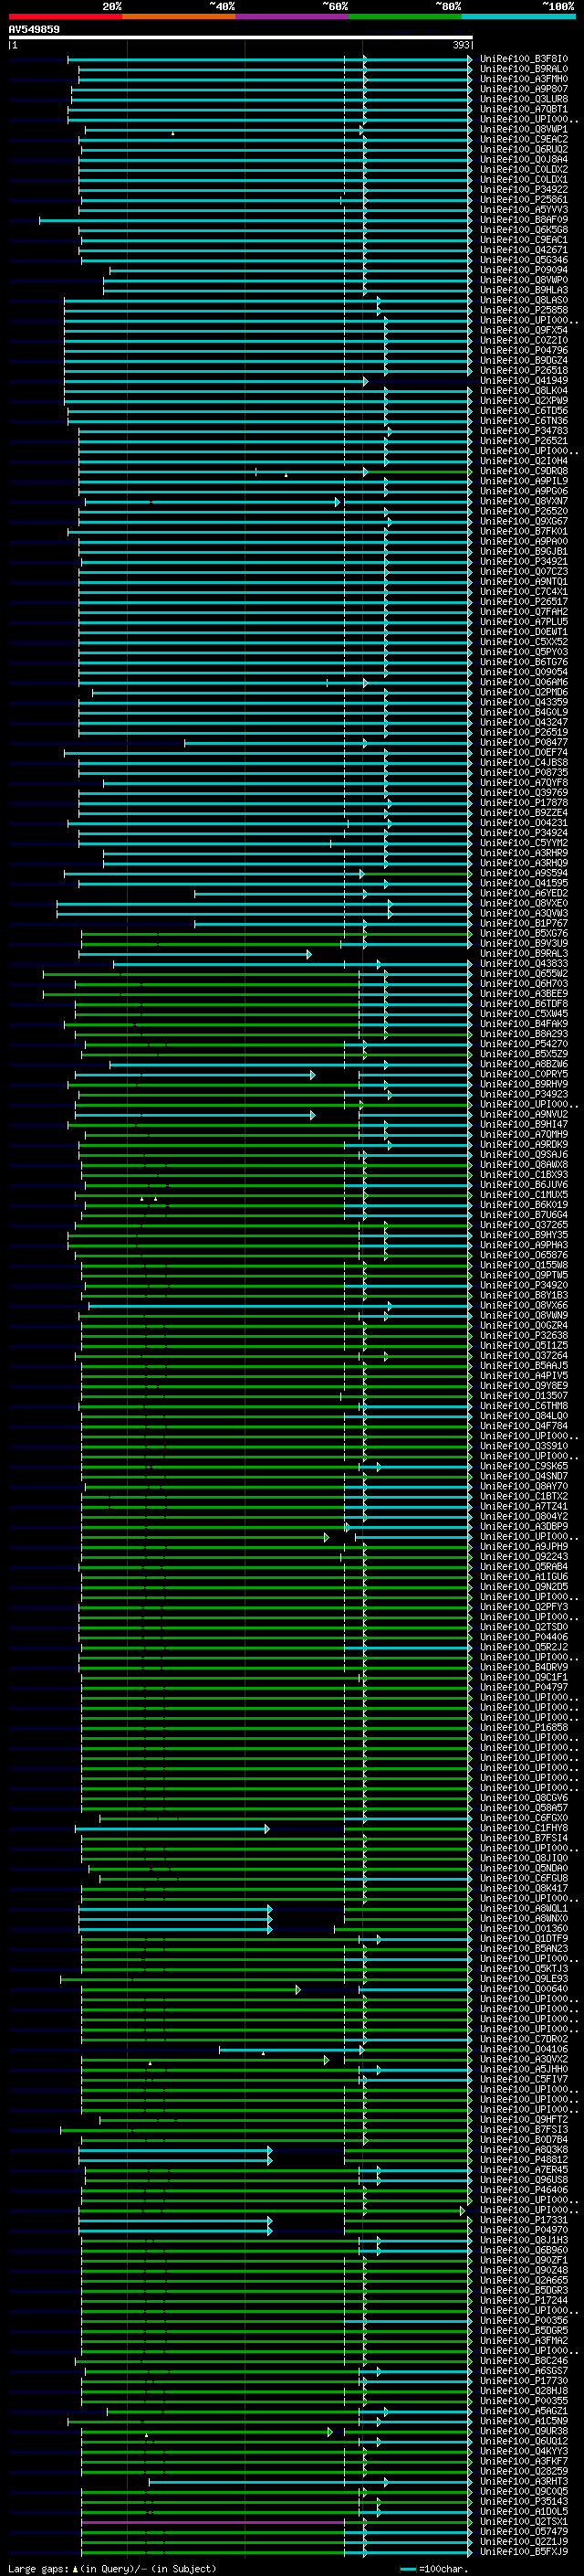Select hit label UniRef100_P00356

pyautogui.click(x=524, y=2320)
